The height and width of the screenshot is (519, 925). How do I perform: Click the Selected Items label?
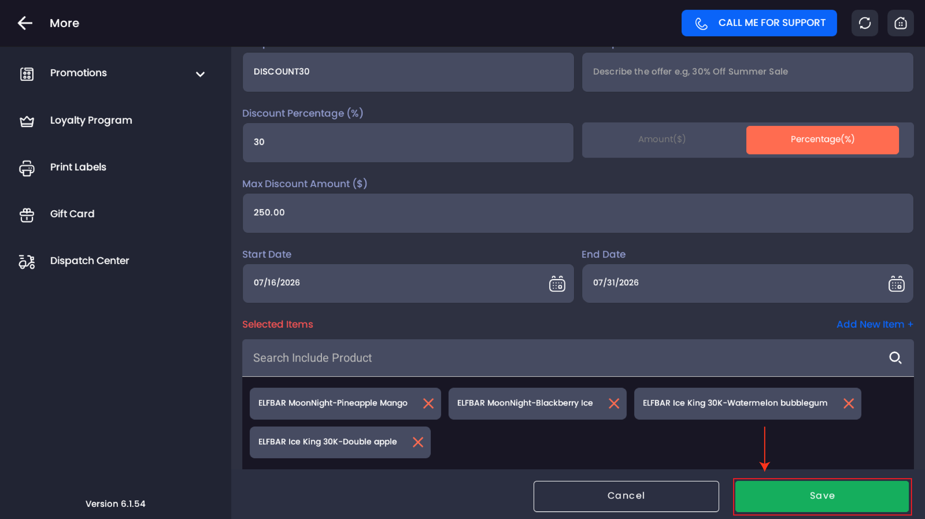277,324
